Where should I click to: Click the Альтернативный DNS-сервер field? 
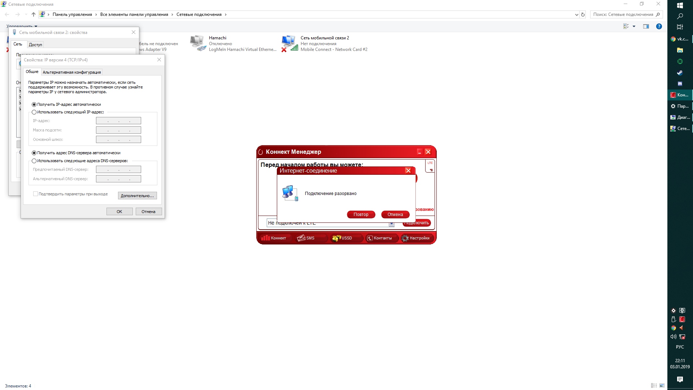[x=118, y=179]
